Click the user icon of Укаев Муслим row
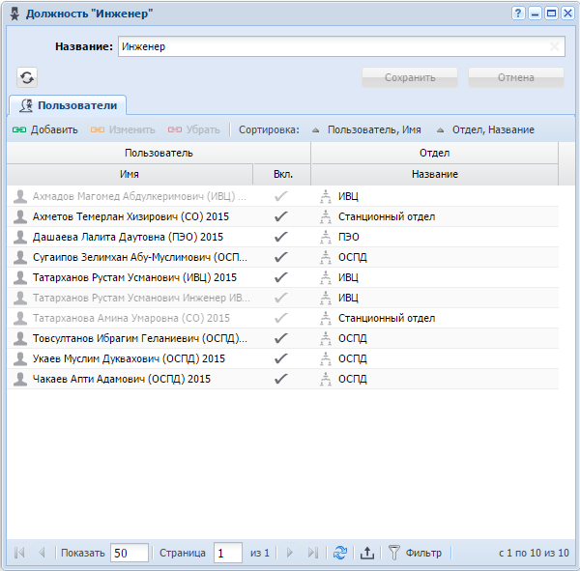 click(x=20, y=358)
